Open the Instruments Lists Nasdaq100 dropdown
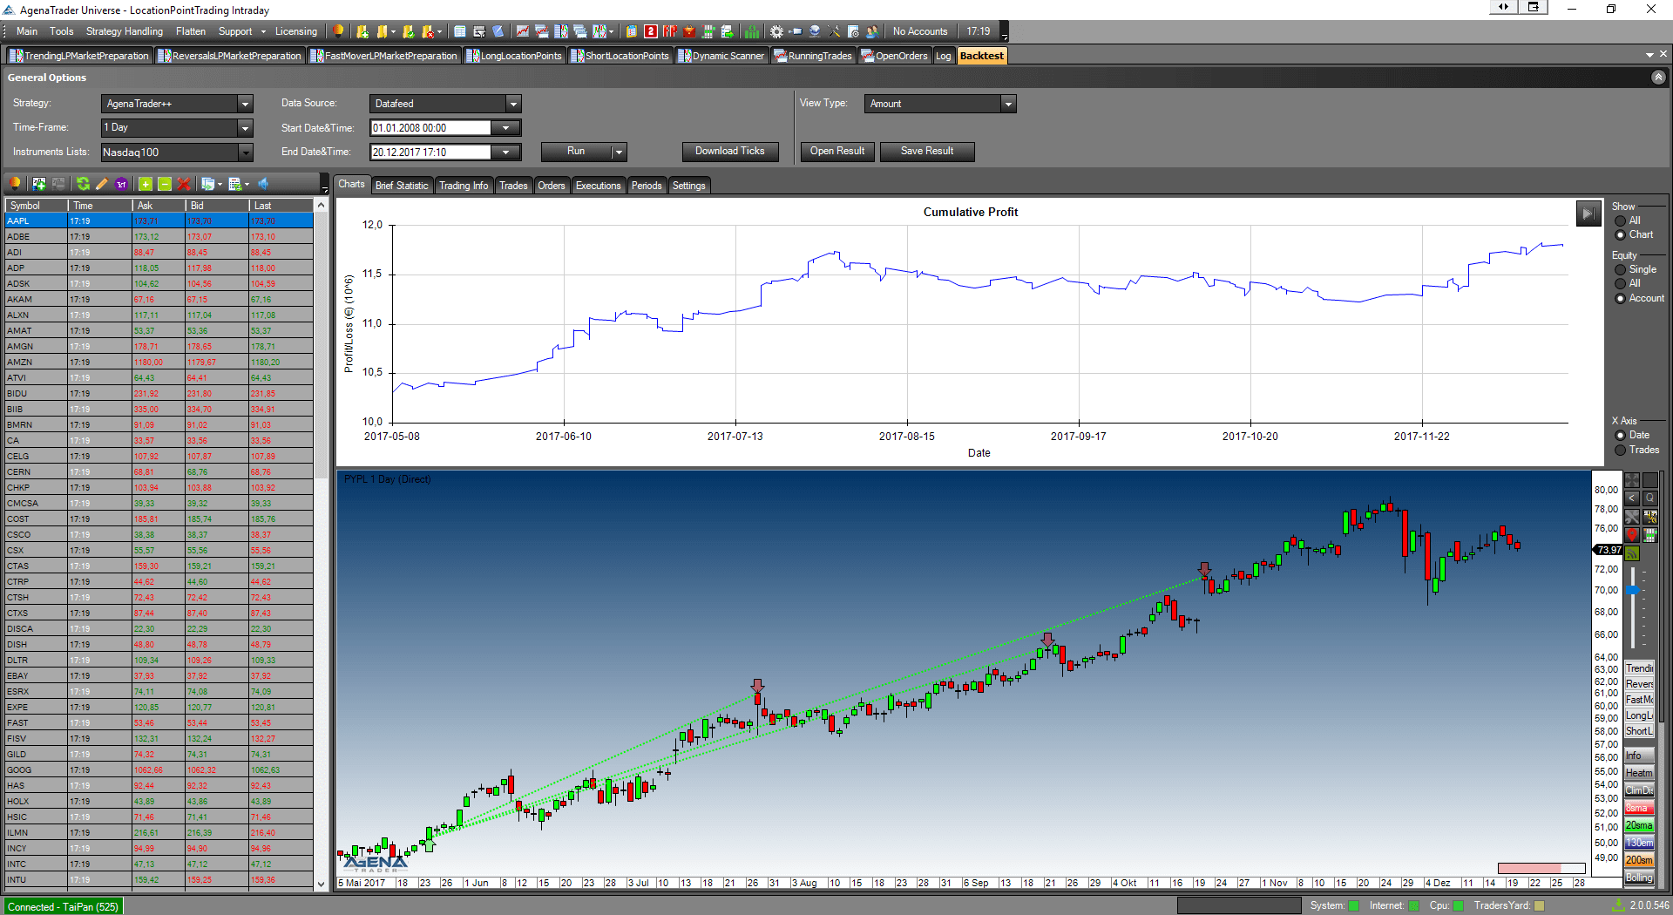The width and height of the screenshot is (1673, 915). (x=245, y=152)
